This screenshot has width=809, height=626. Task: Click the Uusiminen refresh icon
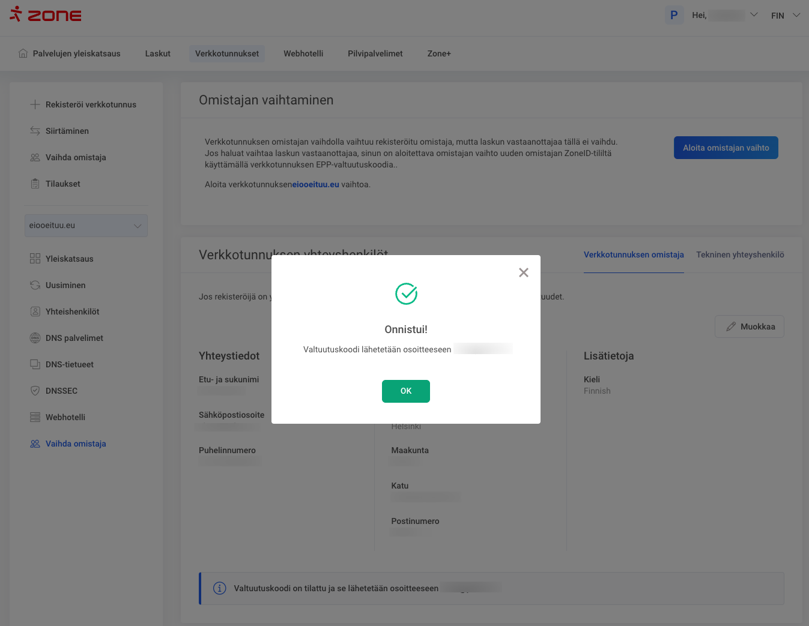[35, 285]
